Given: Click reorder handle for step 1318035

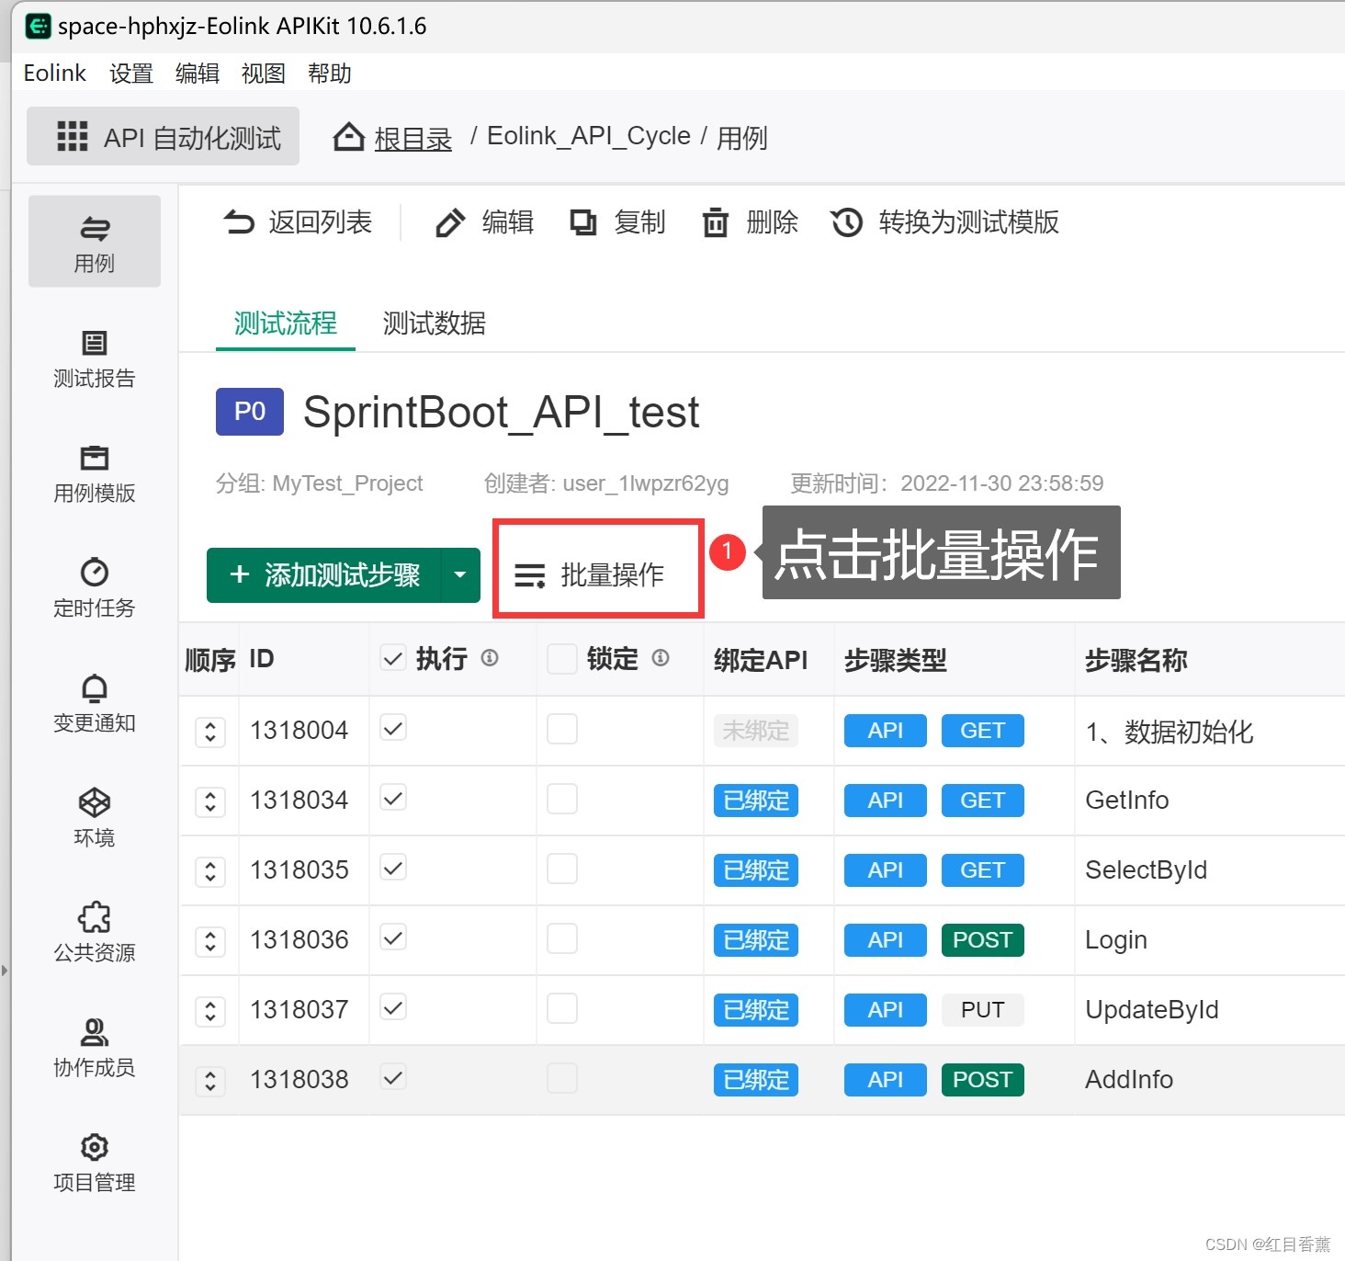Looking at the screenshot, I should click(x=210, y=871).
